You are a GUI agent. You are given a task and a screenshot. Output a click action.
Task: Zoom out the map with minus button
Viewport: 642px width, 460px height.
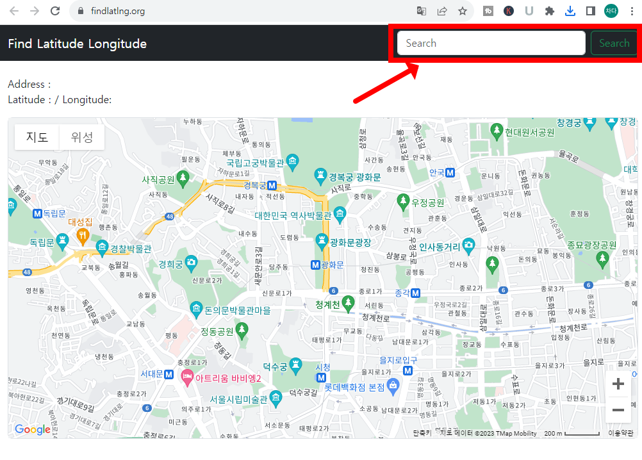click(618, 409)
